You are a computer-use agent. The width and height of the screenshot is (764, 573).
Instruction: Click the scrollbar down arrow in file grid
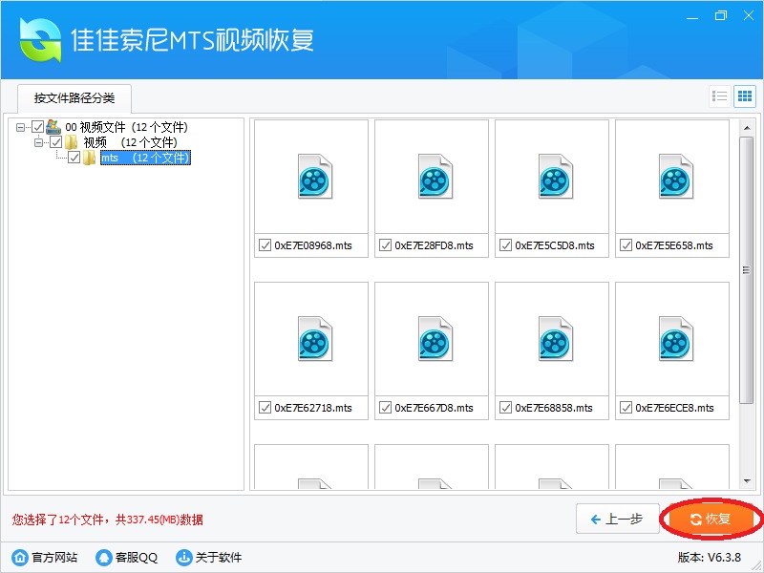pyautogui.click(x=747, y=482)
